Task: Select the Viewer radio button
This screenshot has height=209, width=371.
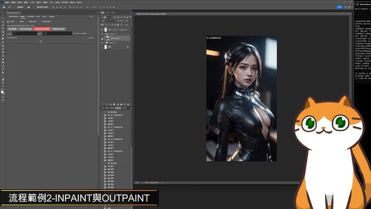Action: [x=8, y=21]
